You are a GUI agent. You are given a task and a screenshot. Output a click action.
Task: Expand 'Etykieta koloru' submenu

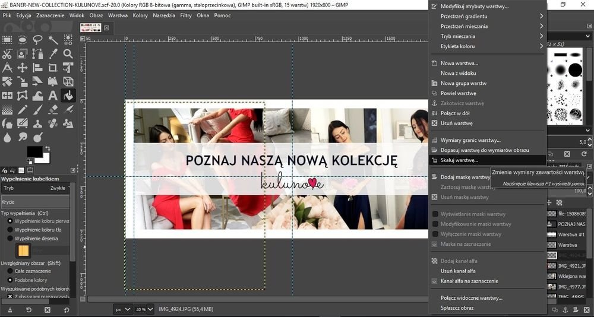click(x=487, y=46)
